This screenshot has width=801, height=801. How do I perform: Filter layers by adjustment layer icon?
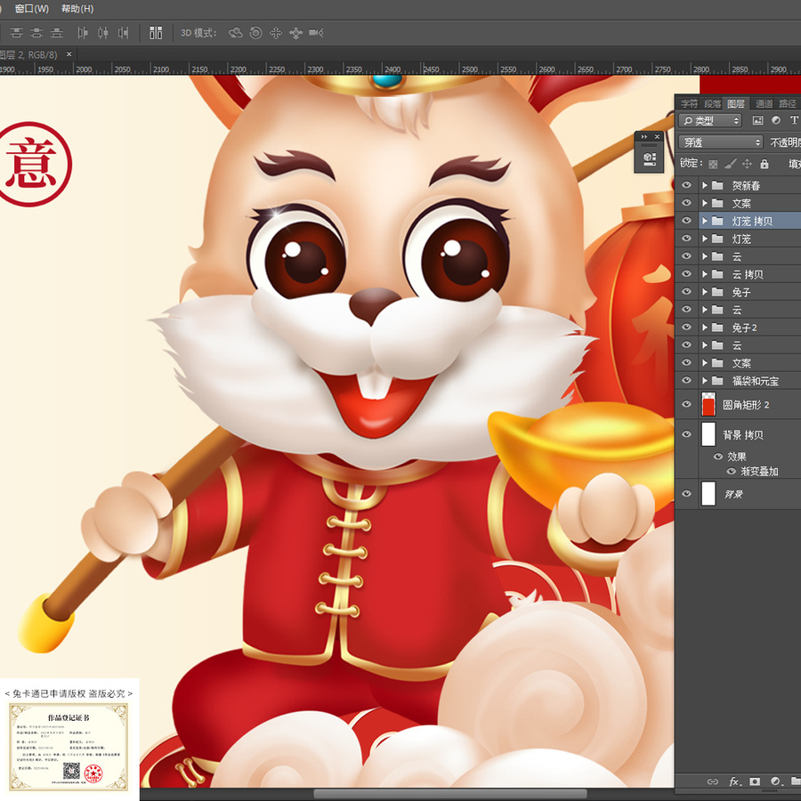coord(776,120)
